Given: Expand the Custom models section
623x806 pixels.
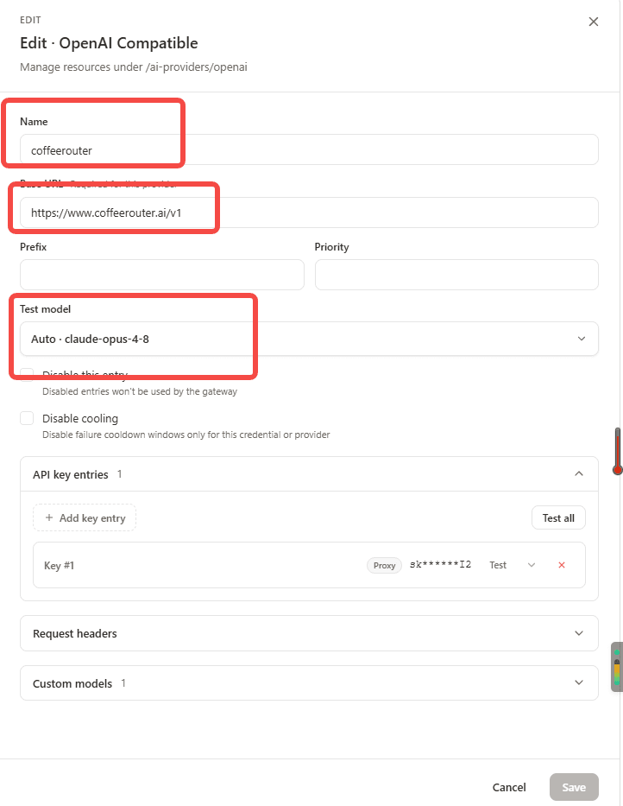Looking at the screenshot, I should pos(309,683).
